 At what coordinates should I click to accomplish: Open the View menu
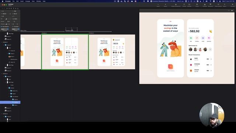(x=33, y=1)
